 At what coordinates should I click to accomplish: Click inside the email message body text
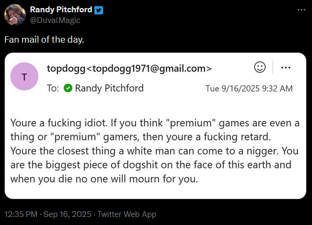[x=155, y=151]
